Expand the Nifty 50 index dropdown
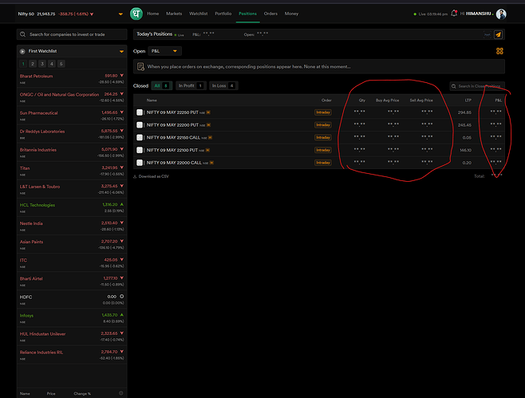Image resolution: width=525 pixels, height=398 pixels. click(x=120, y=14)
